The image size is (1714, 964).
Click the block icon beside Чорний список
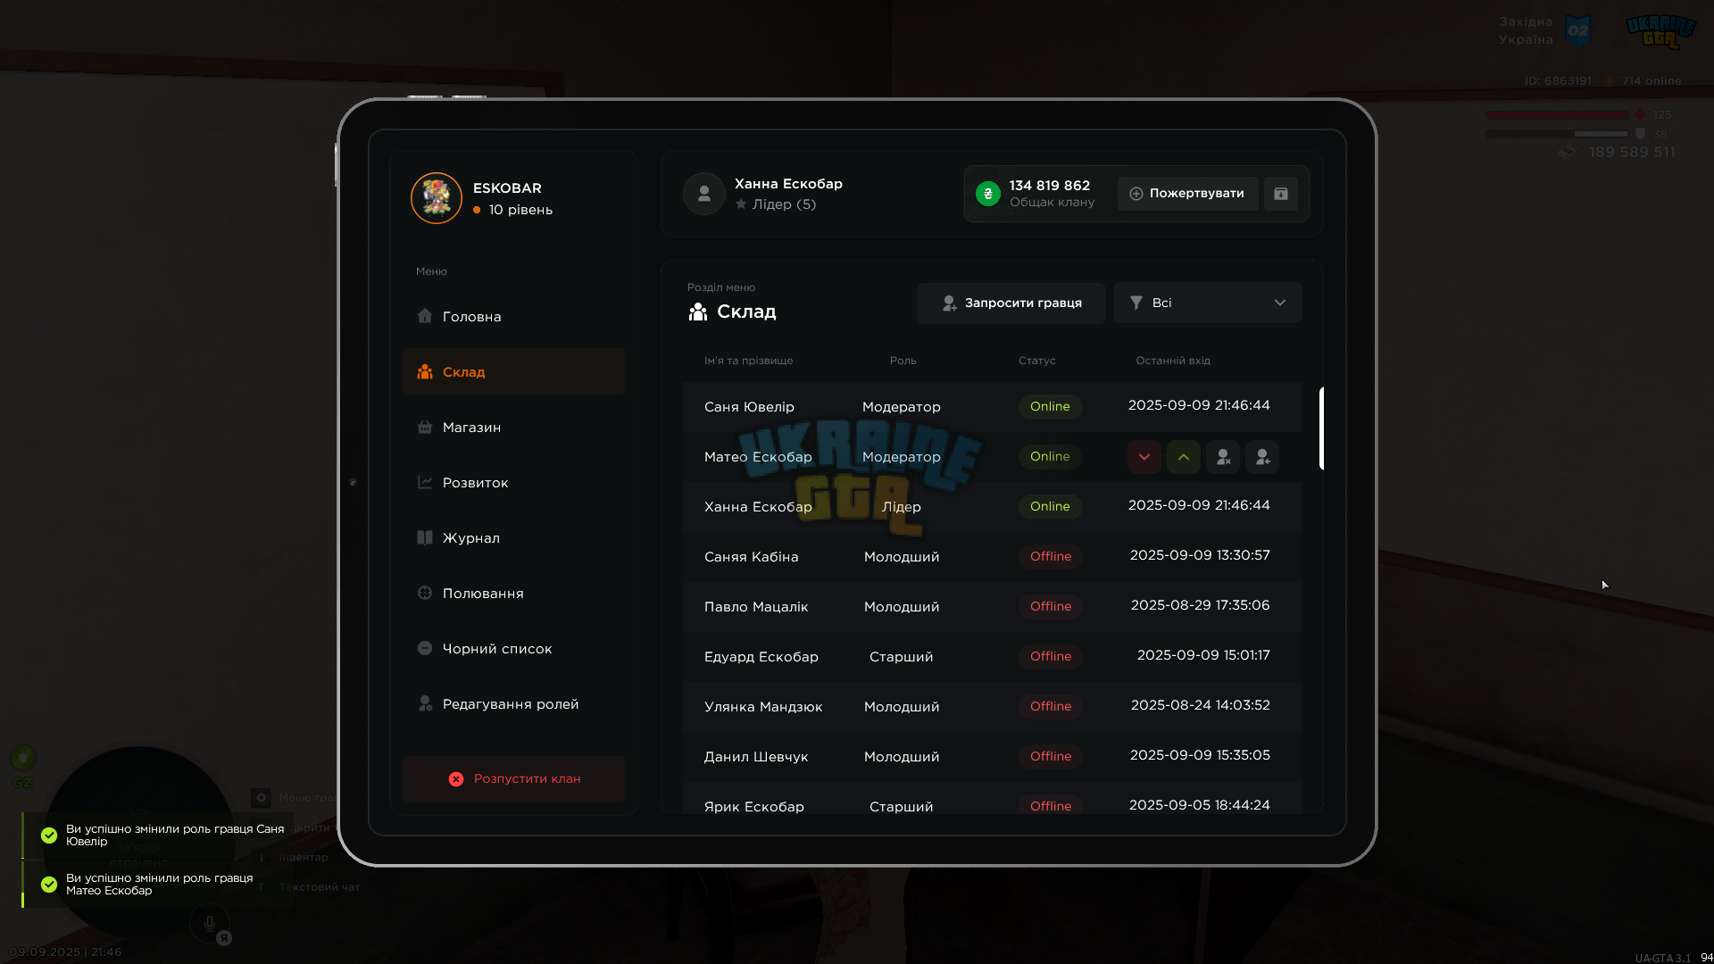[x=425, y=648]
